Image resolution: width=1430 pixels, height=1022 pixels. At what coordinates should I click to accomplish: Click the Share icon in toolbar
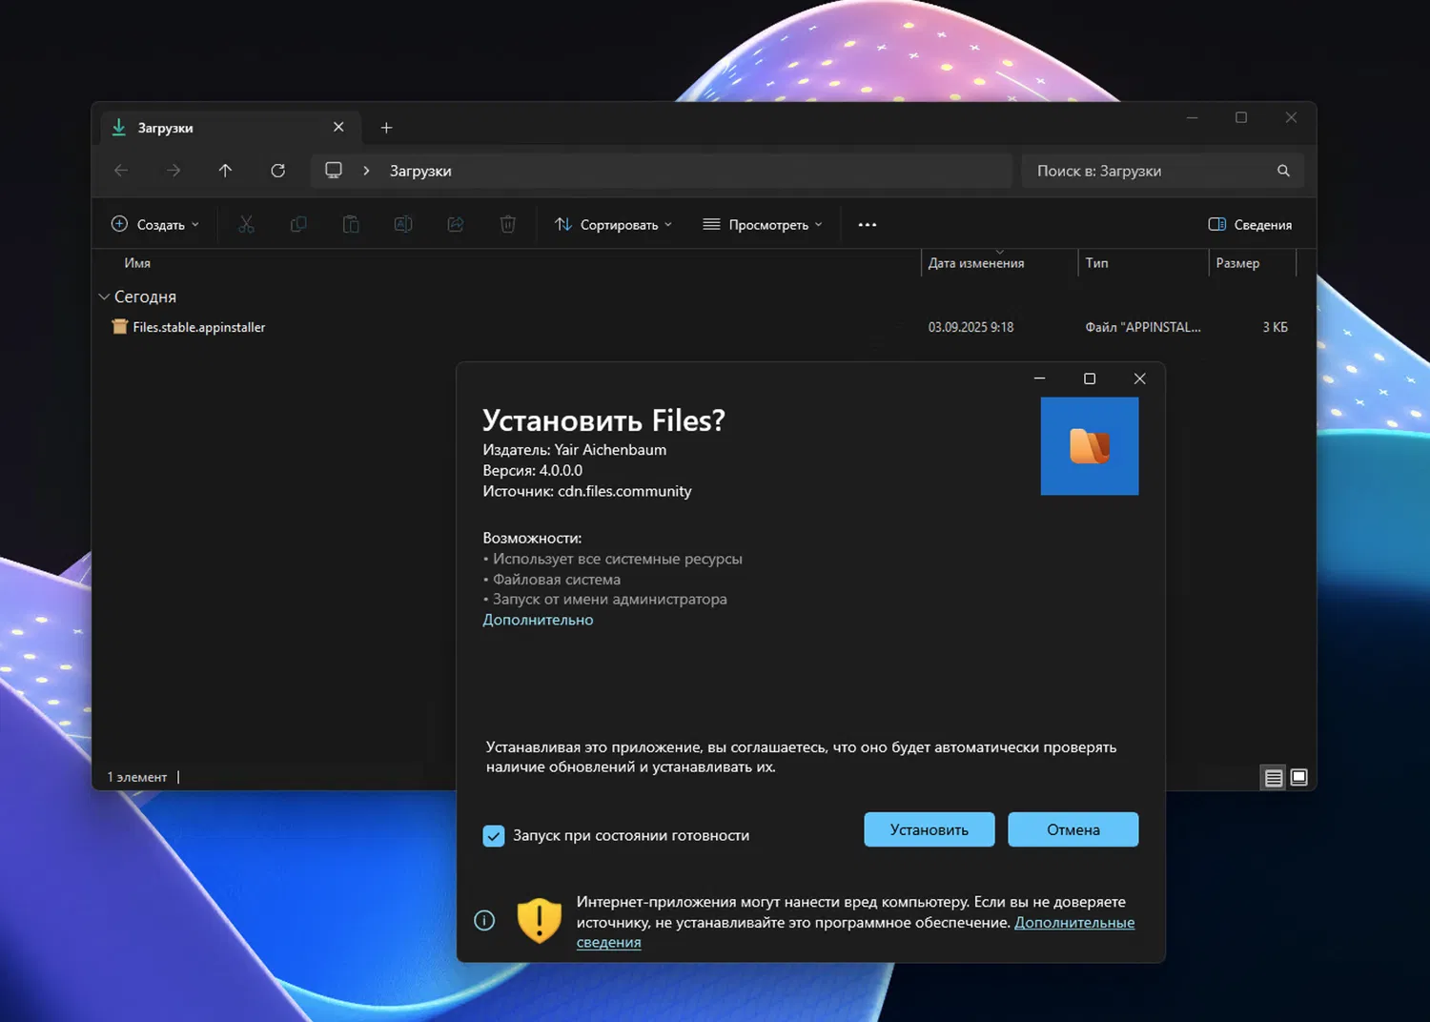pyautogui.click(x=456, y=224)
